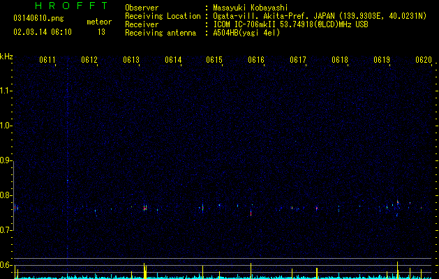Click the meteor echo cluster after 0619
Viewport: 439px width, 279px height.
coord(398,203)
